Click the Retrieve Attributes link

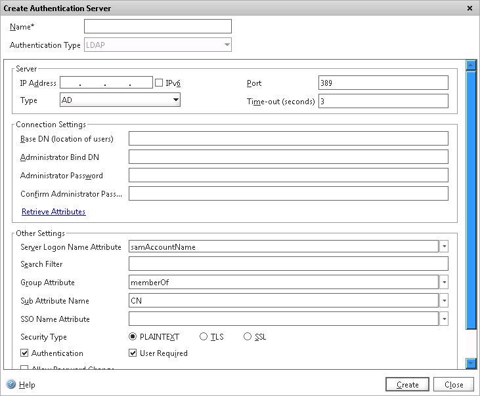pos(54,212)
